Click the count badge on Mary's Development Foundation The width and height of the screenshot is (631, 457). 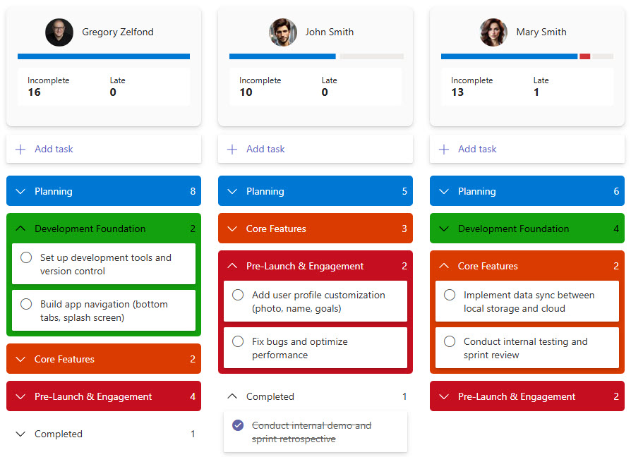click(616, 228)
